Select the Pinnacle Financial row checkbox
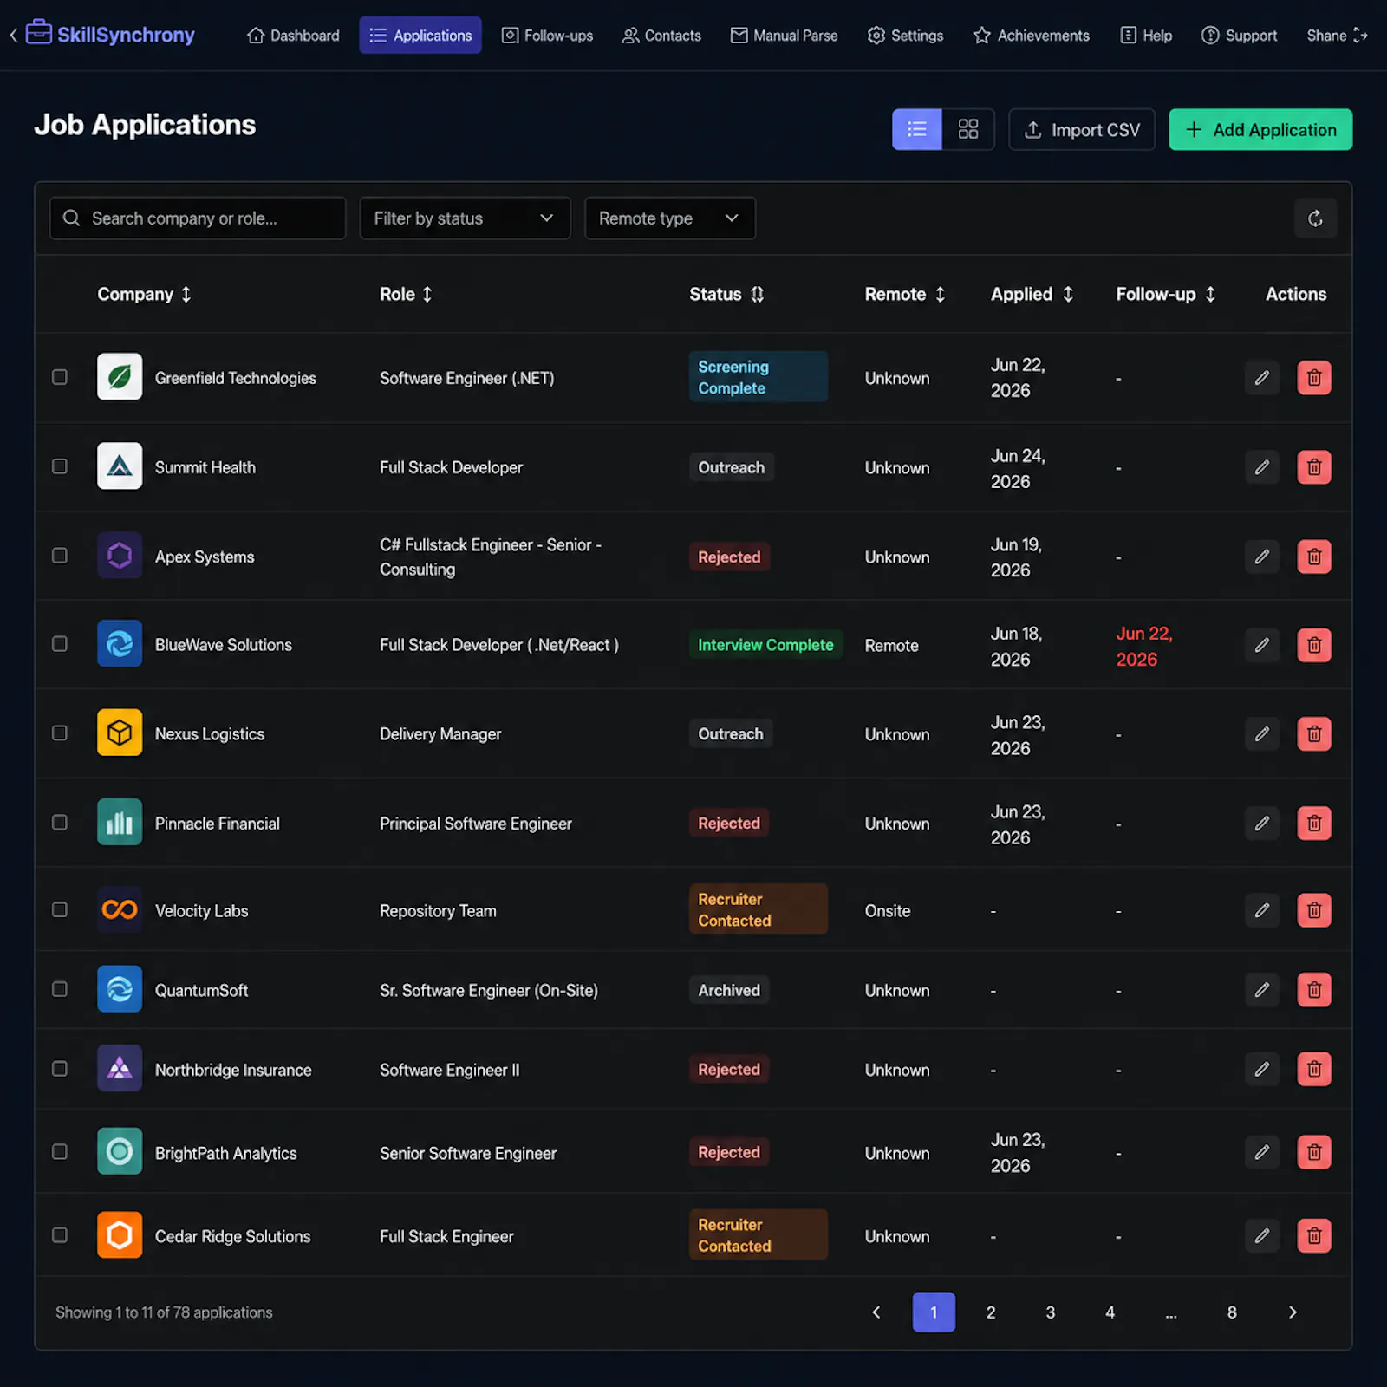 tap(60, 823)
